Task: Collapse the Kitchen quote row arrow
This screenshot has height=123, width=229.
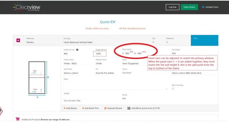Action: [x=18, y=40]
